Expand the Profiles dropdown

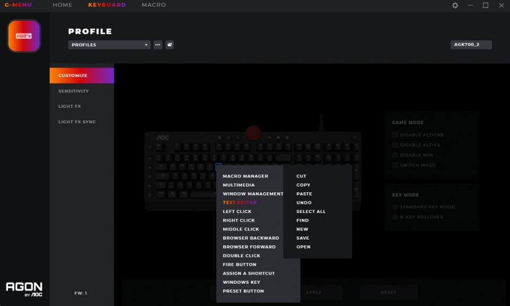click(x=109, y=45)
